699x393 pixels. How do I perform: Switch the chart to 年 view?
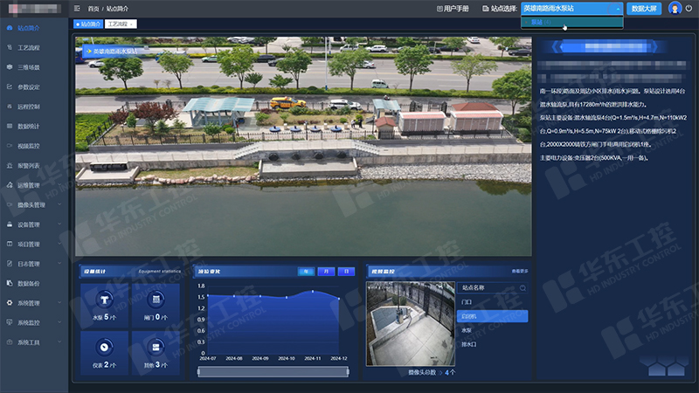tap(304, 272)
